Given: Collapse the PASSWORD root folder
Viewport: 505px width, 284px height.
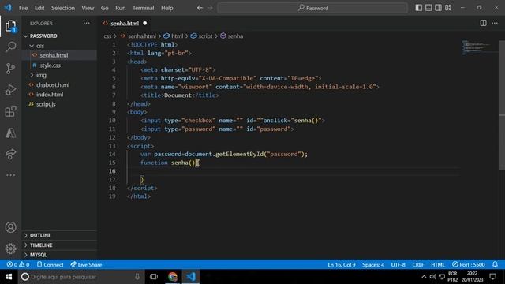Looking at the screenshot, I should (x=43, y=35).
